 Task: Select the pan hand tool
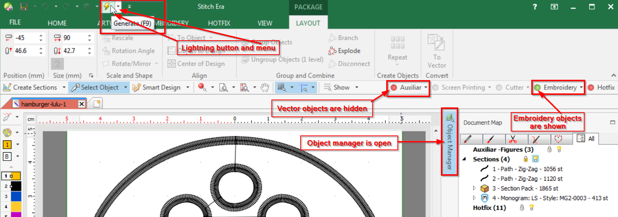(x=265, y=88)
